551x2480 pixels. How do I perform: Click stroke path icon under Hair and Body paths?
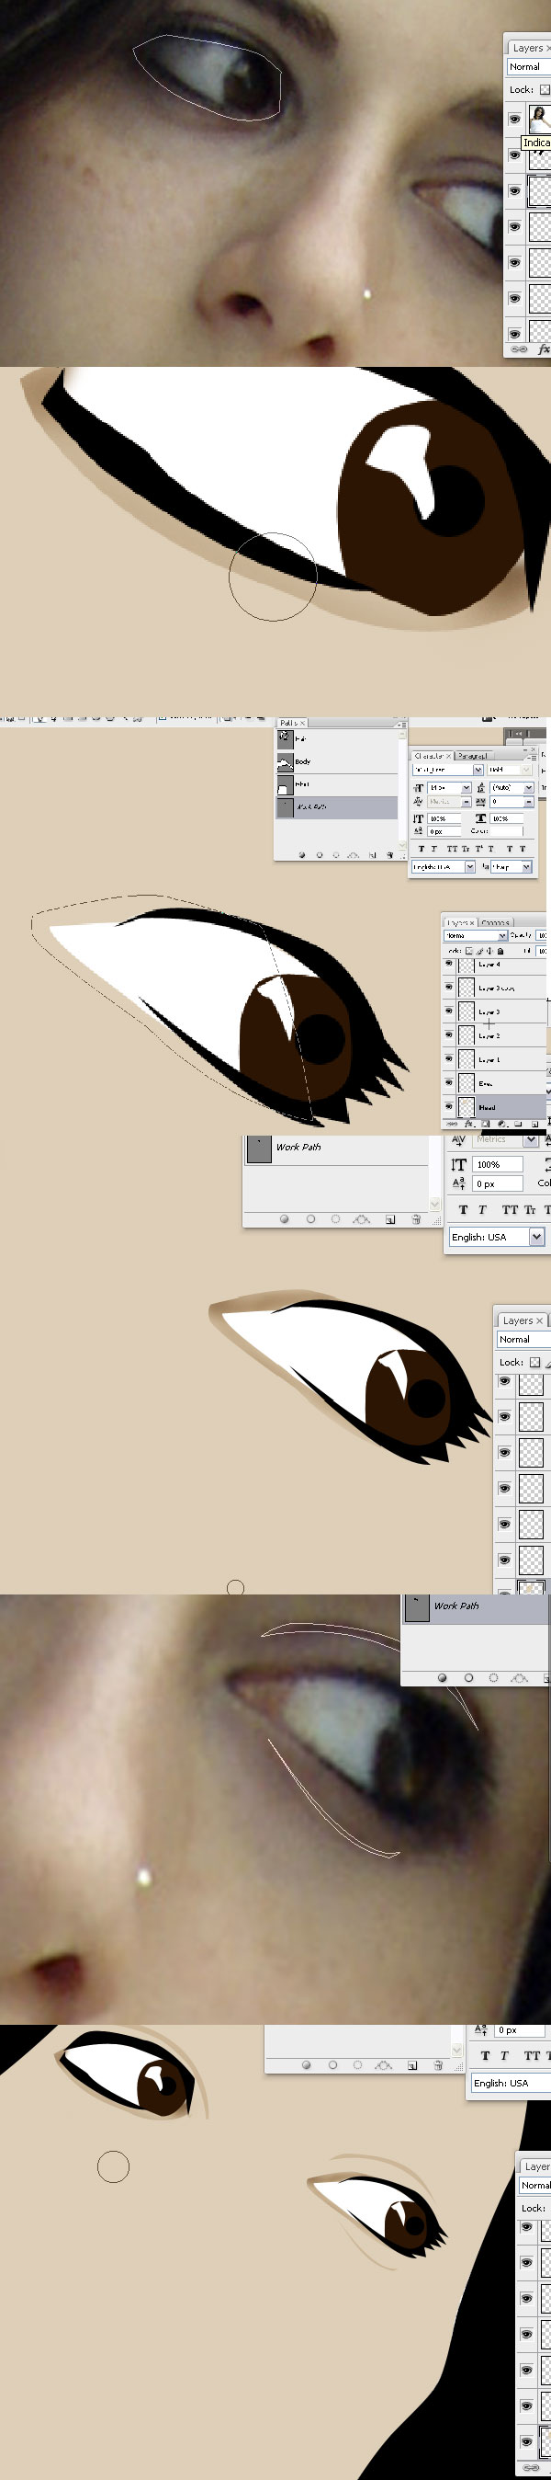(x=320, y=856)
